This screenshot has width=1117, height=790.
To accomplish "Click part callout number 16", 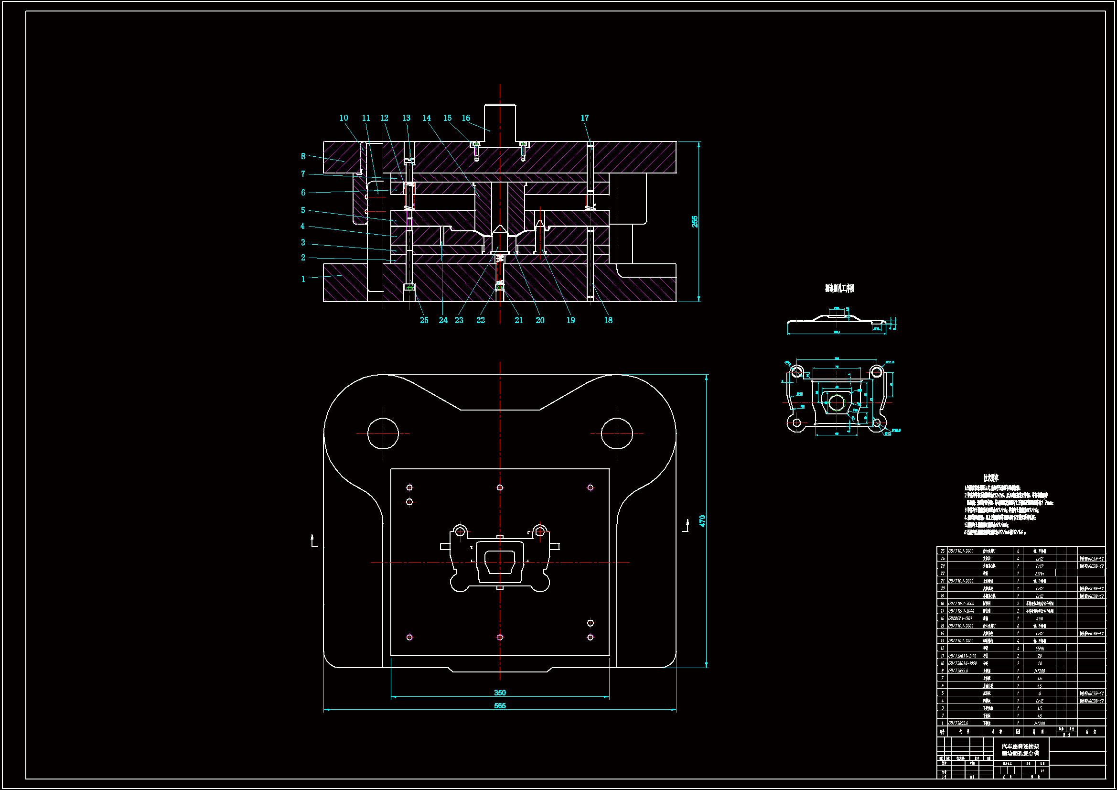I will (466, 118).
